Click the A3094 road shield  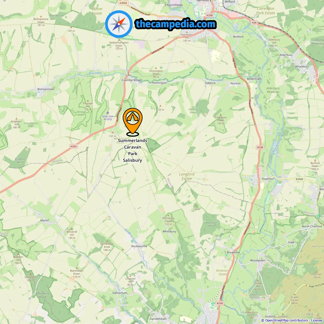(x=123, y=3)
